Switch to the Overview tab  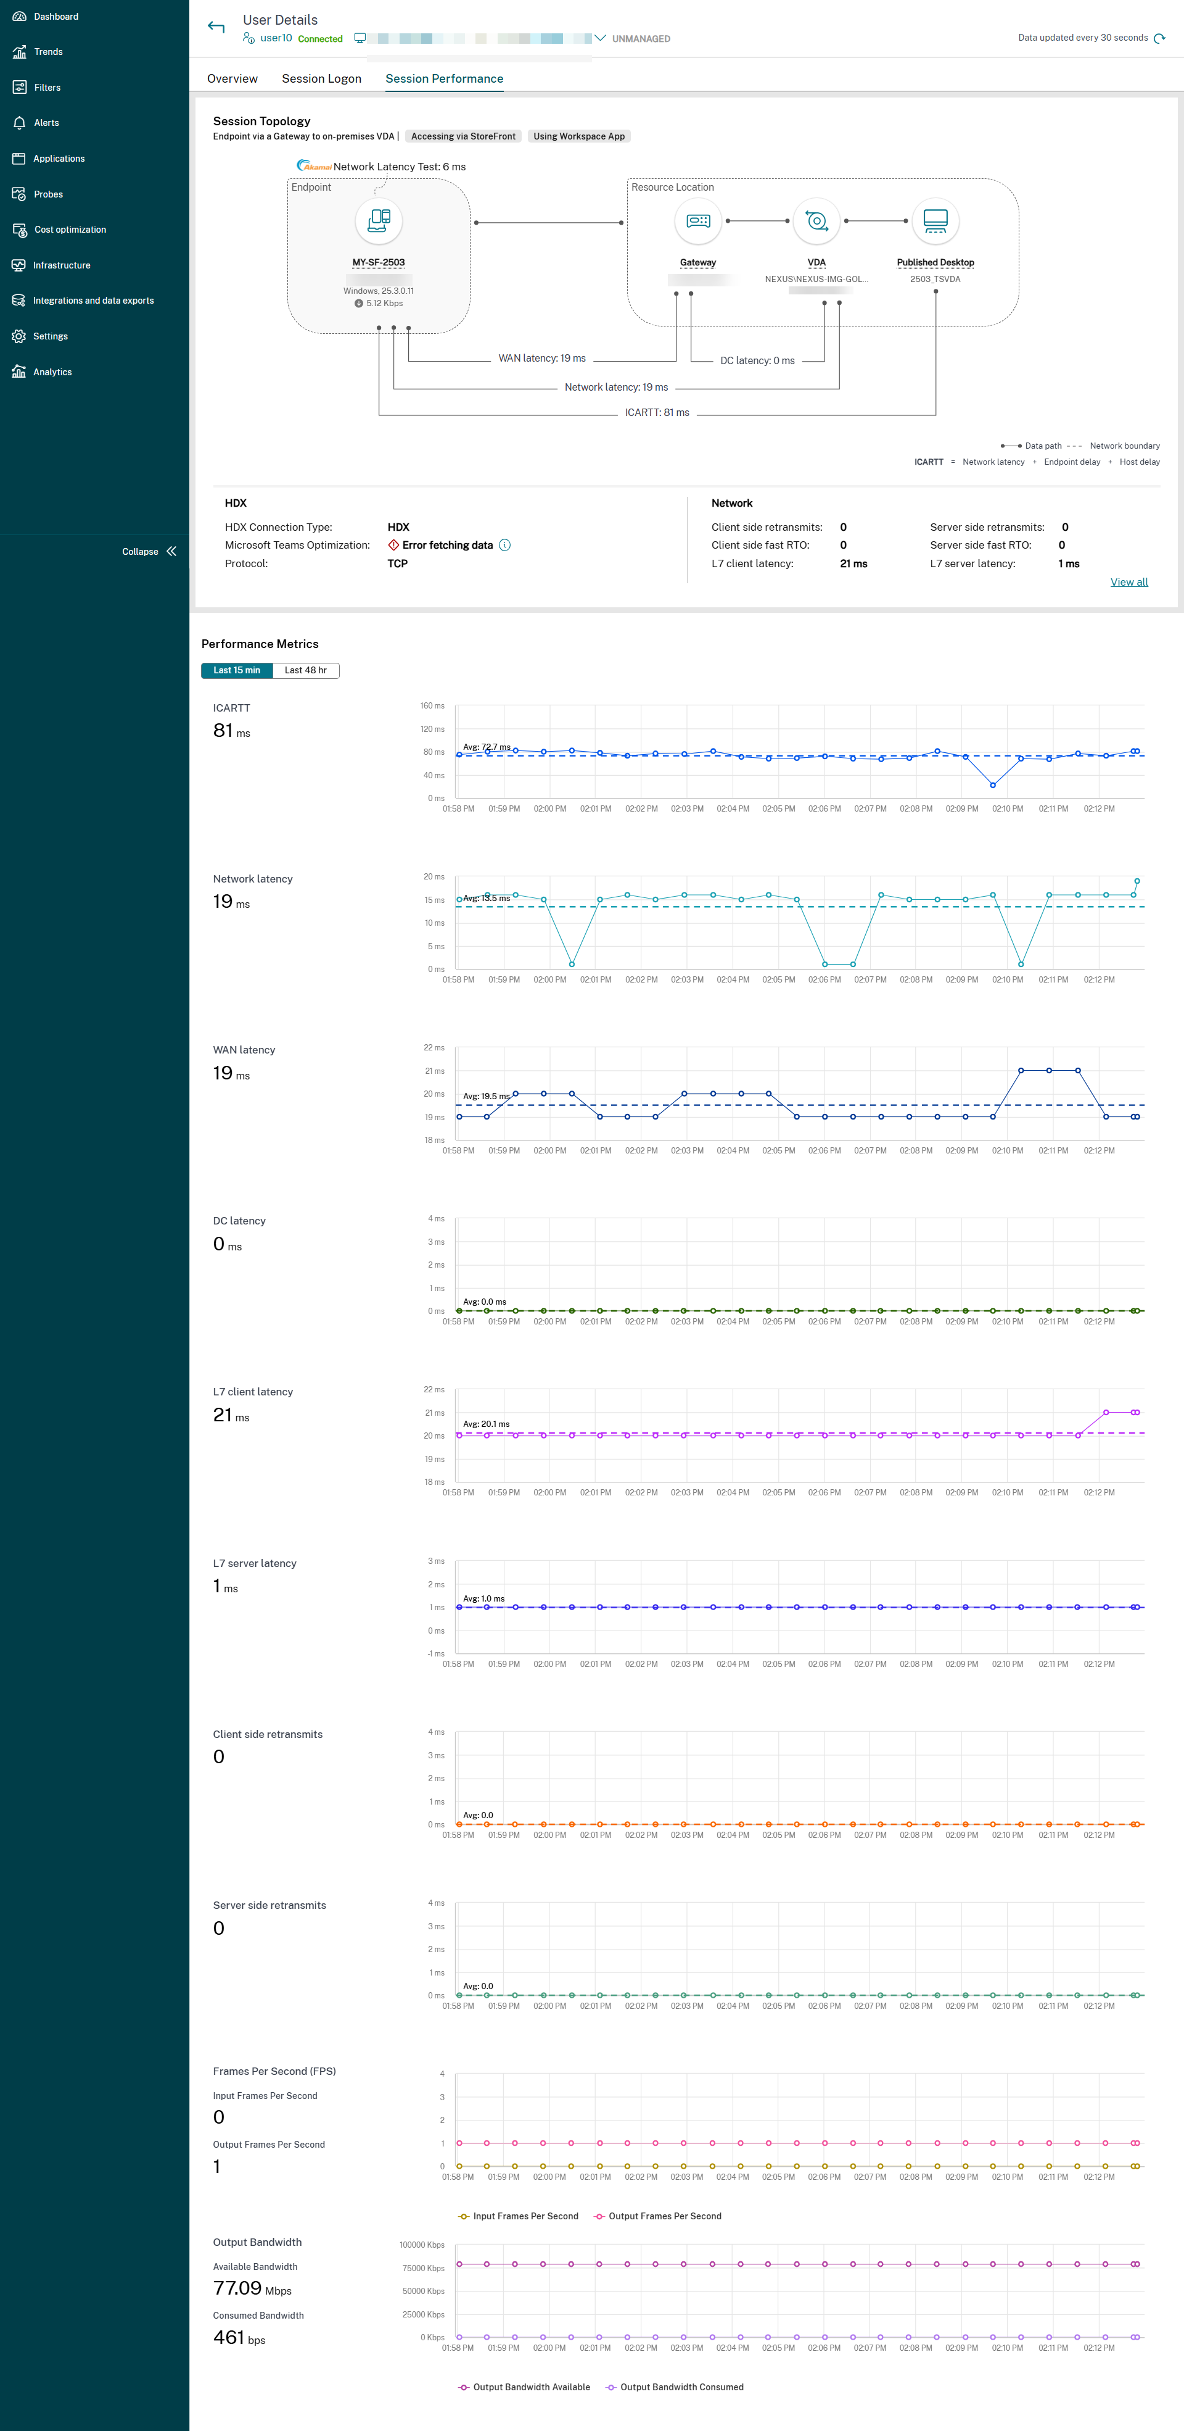[232, 78]
